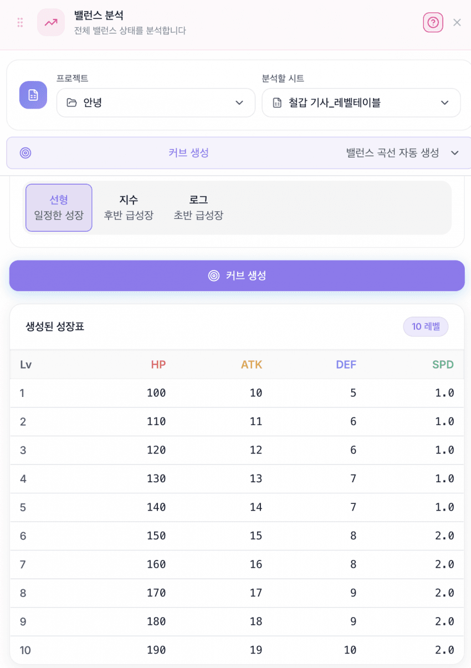Click the DEF column header
This screenshot has height=668, width=471.
tap(346, 364)
